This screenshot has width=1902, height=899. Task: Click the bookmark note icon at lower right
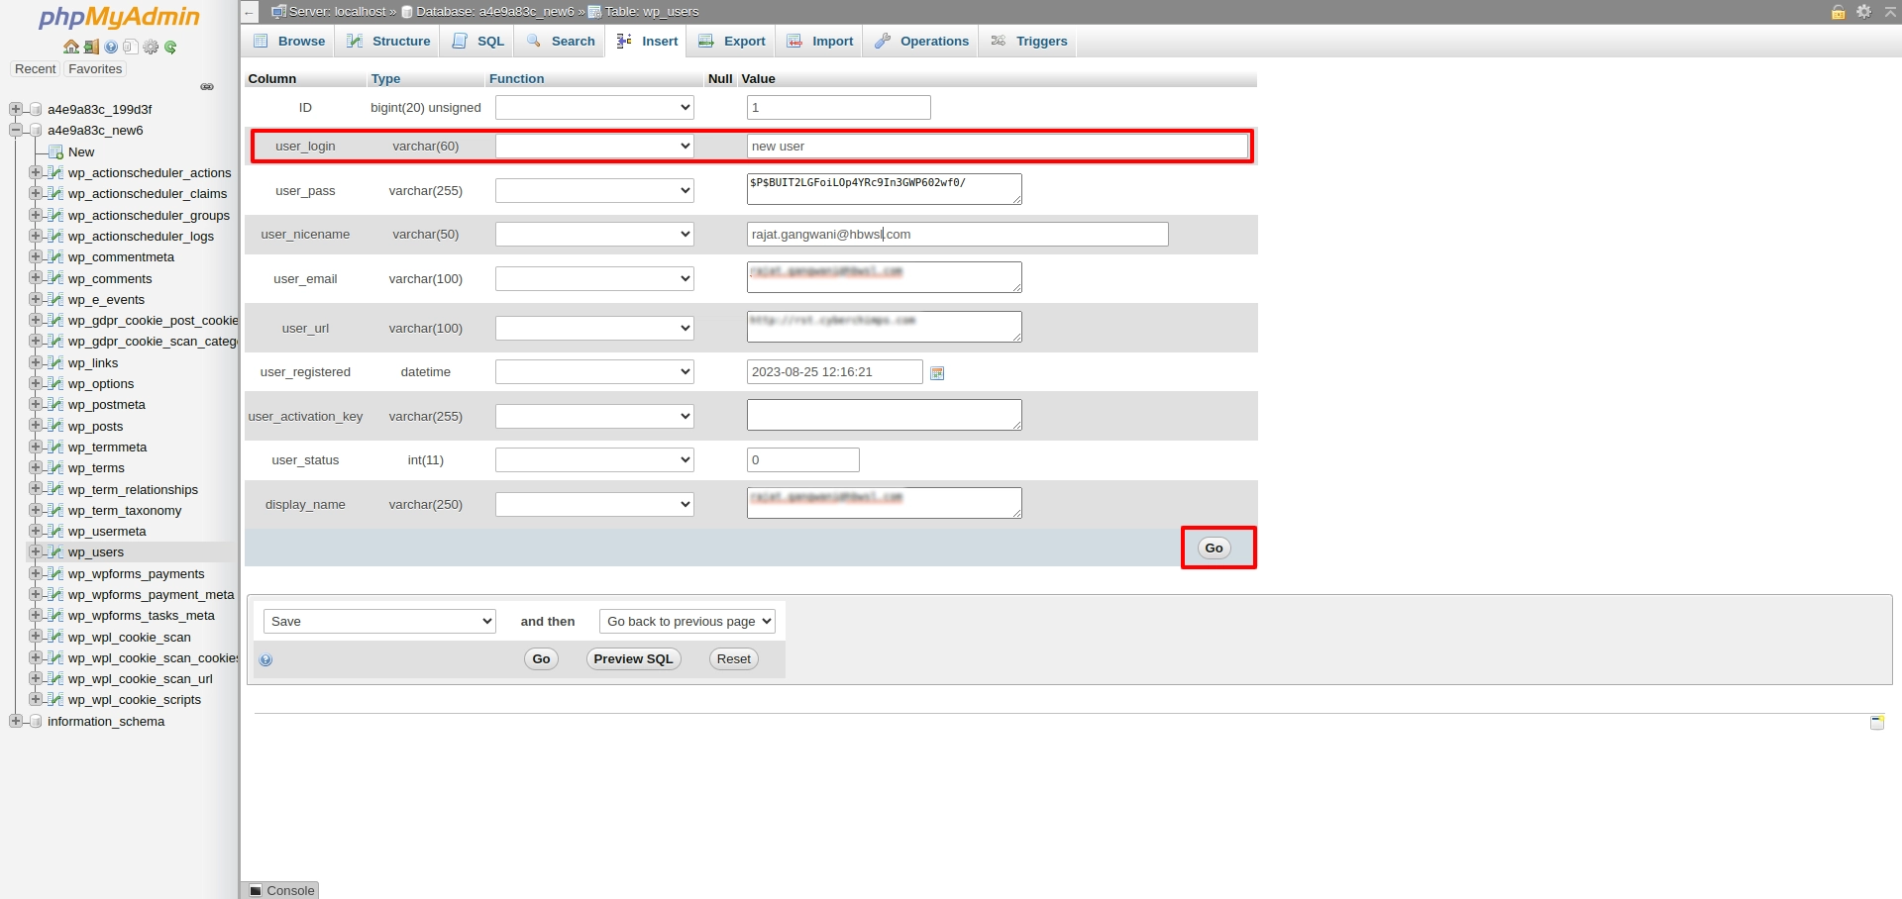[x=1877, y=722]
